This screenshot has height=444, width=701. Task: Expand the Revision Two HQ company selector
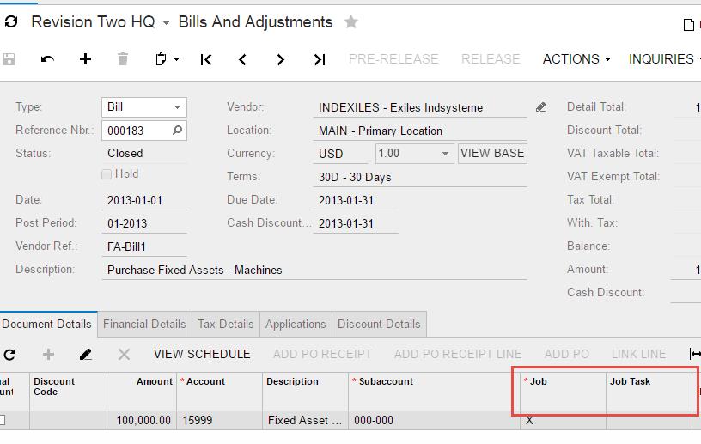point(166,23)
